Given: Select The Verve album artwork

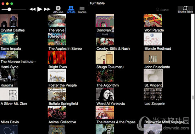Looking at the screenshot, I should 57,21.
